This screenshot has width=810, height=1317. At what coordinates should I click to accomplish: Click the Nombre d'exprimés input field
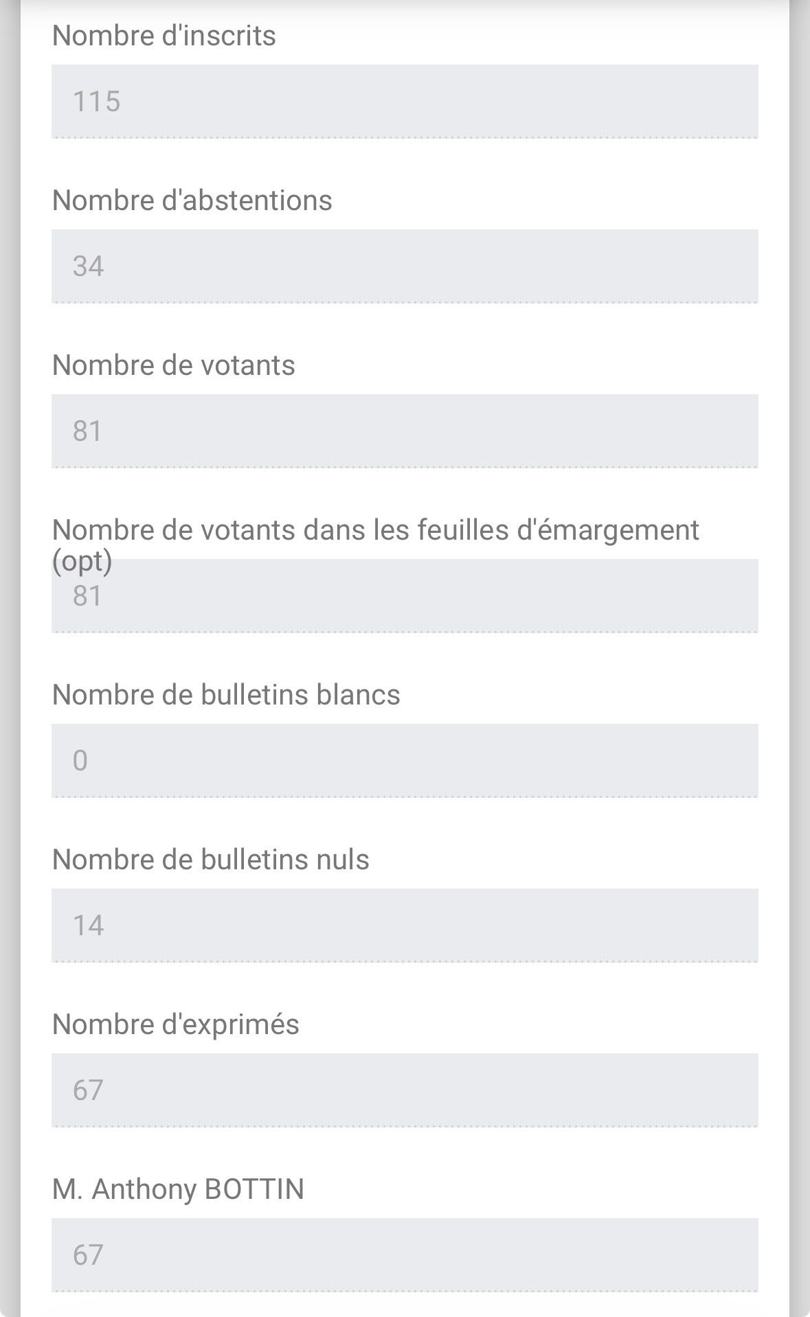click(x=405, y=1090)
